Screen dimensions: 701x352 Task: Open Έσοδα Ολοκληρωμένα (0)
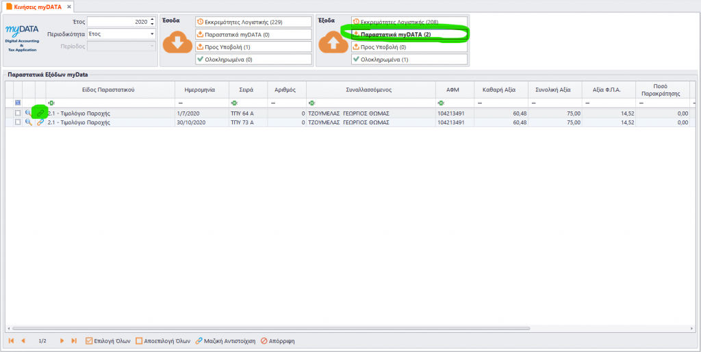(x=253, y=59)
